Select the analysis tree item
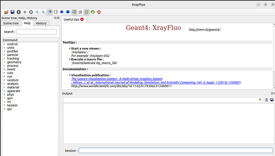This screenshot has width=275, height=156. tap(13, 84)
